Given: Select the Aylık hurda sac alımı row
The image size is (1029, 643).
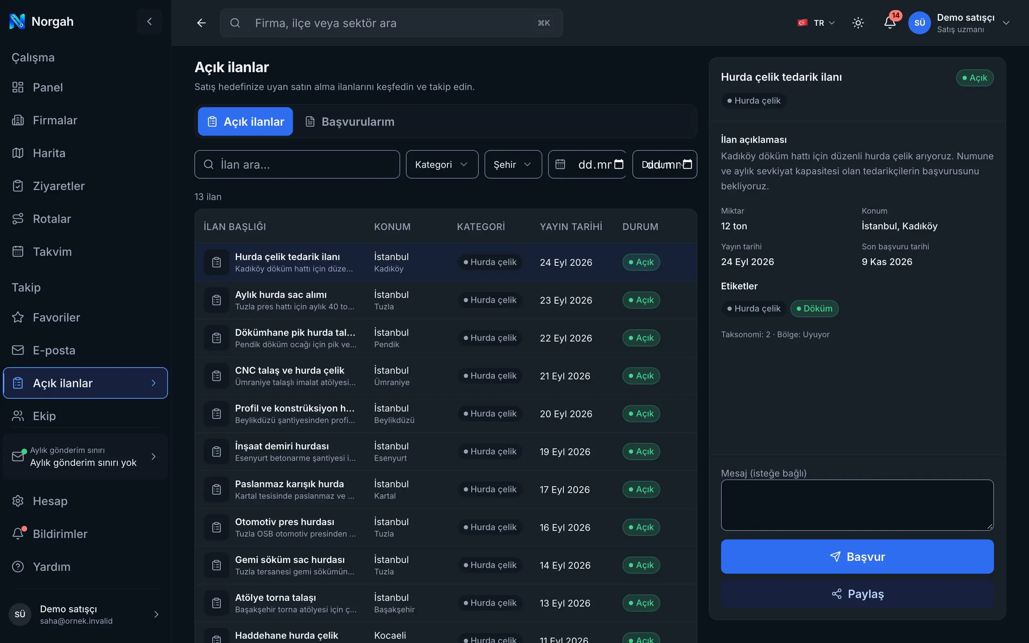Looking at the screenshot, I should coord(446,300).
